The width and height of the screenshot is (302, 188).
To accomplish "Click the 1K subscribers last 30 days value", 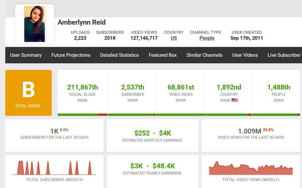I will click(x=54, y=131).
